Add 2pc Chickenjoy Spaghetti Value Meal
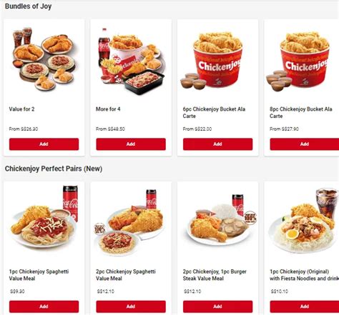The image size is (339, 315). point(131,306)
